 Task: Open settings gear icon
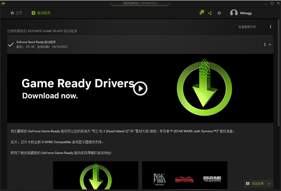(219, 13)
